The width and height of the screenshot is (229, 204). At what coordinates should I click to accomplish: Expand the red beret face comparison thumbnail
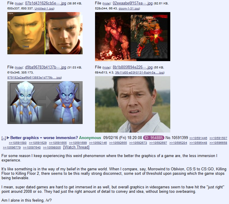click(x=45, y=33)
